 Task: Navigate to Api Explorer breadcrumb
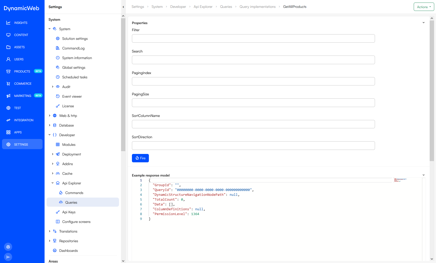pyautogui.click(x=203, y=7)
